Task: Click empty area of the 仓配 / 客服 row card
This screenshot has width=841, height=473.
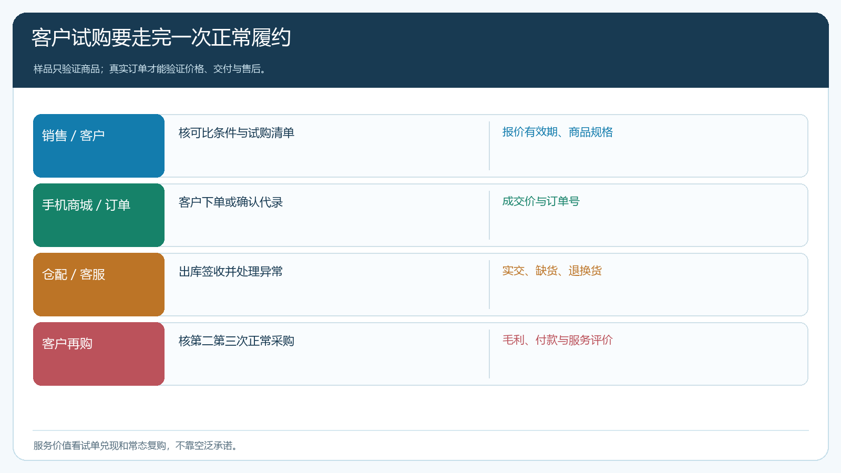Action: point(647,297)
